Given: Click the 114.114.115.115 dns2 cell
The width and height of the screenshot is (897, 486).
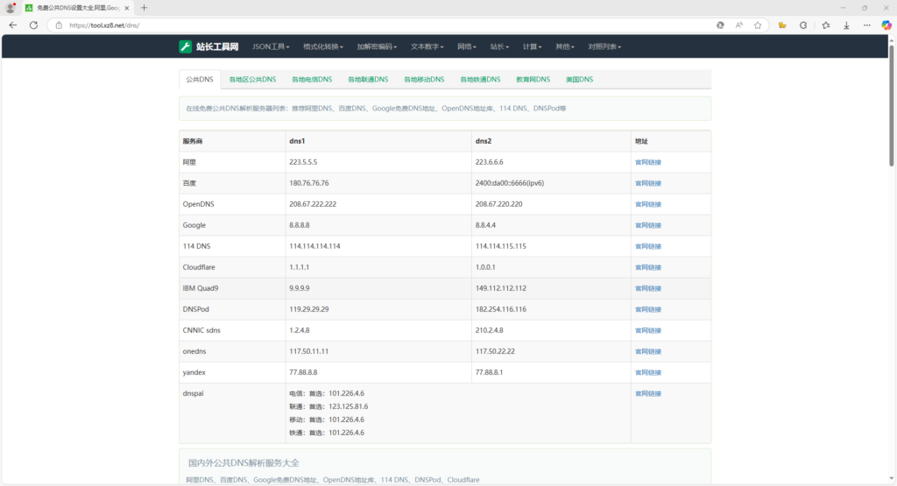Looking at the screenshot, I should coord(551,246).
